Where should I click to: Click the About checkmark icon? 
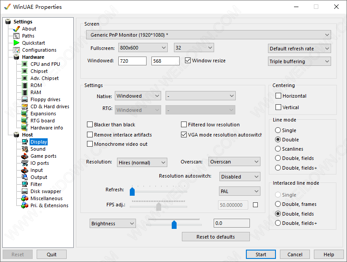click(x=16, y=29)
